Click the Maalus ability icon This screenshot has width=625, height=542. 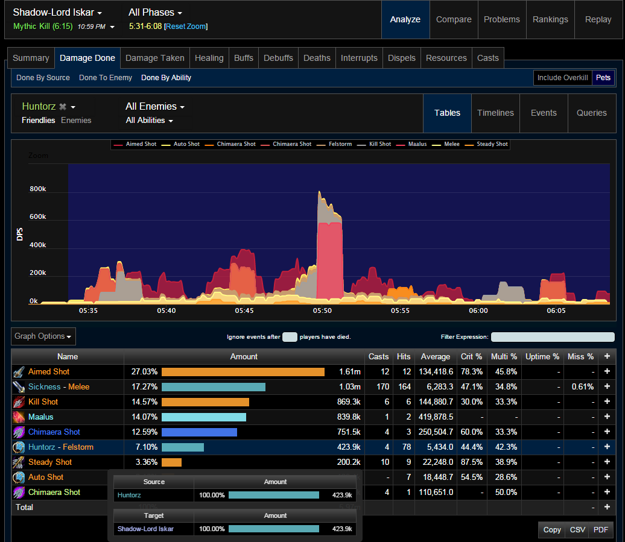click(x=19, y=417)
